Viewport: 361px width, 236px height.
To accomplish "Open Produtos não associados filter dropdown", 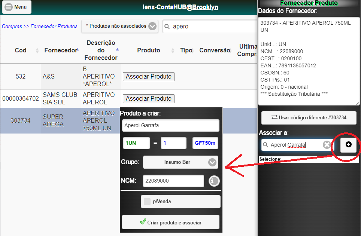I will [120, 26].
